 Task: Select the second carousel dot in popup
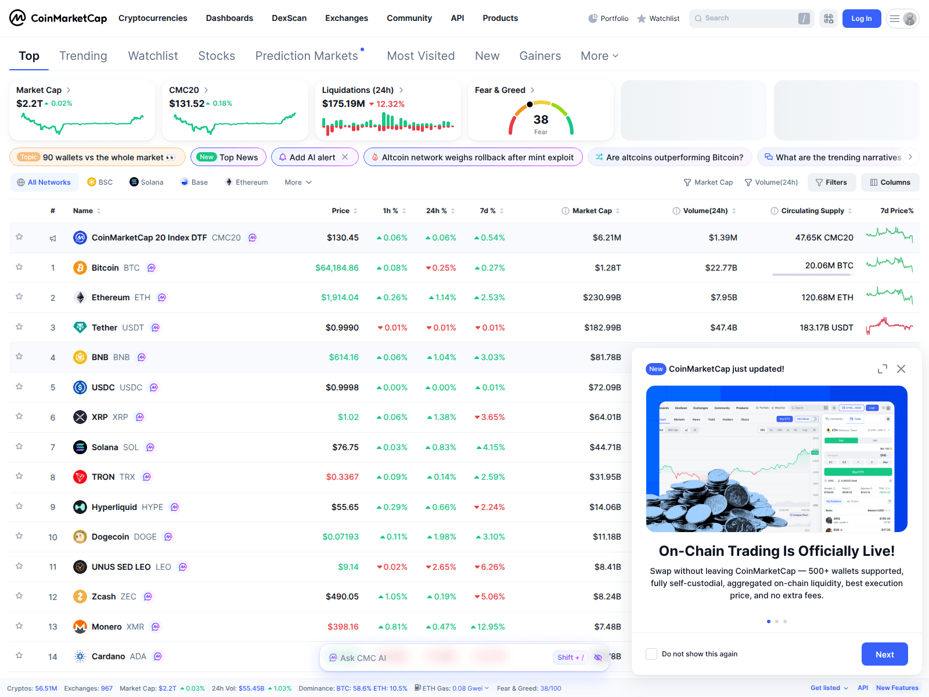[x=777, y=621]
